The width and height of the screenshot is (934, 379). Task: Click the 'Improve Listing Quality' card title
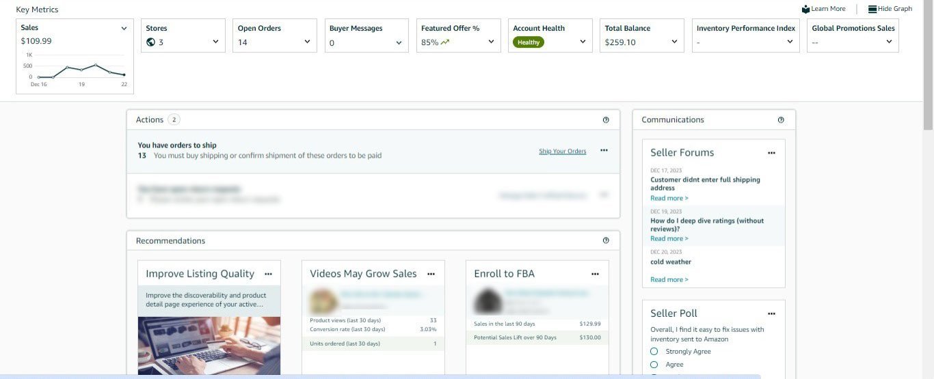200,274
